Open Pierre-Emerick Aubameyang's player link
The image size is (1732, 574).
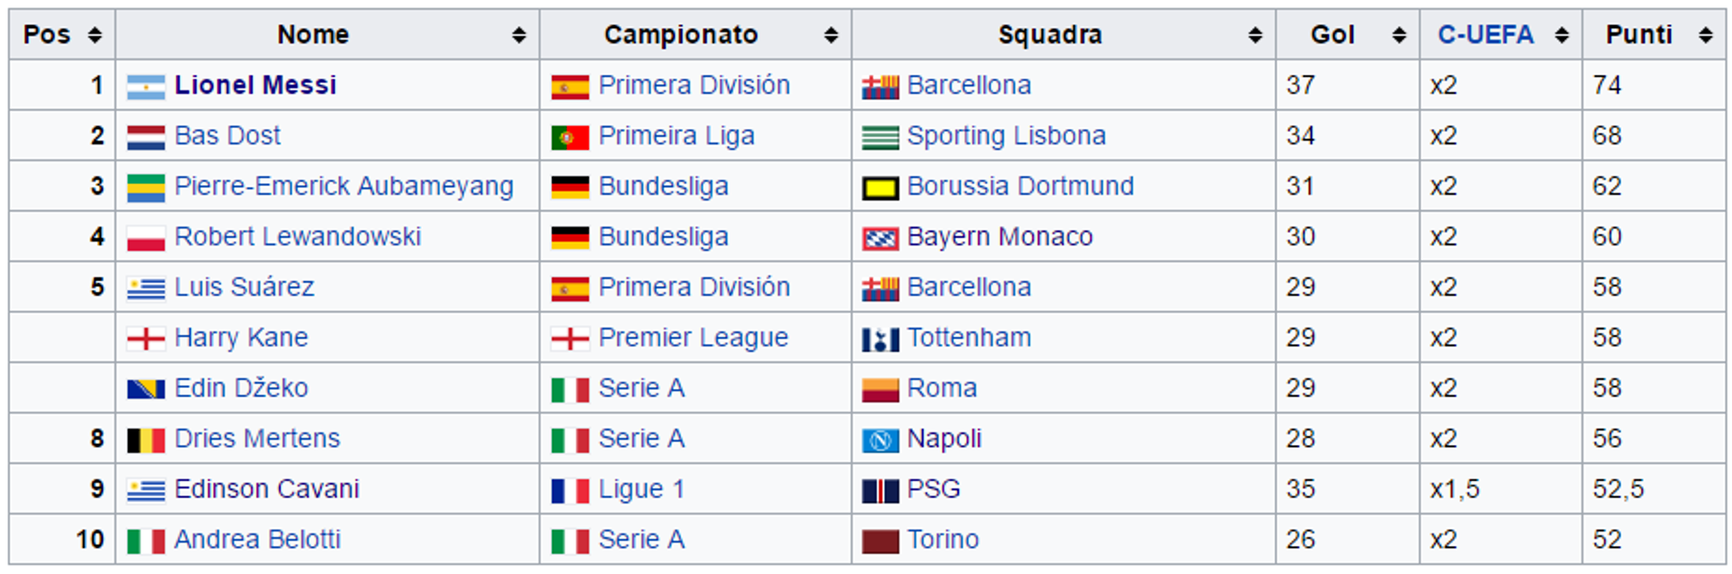[x=344, y=186]
